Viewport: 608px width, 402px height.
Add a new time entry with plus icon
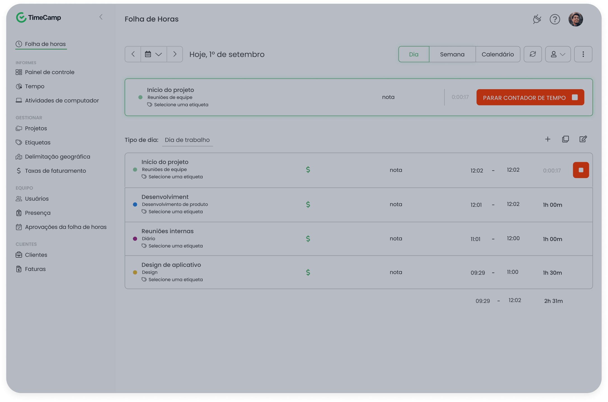(x=548, y=139)
